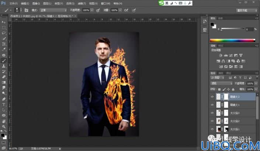The image size is (260, 151).
Task: Enable airbrush mode in options bar
Action: (x=126, y=10)
